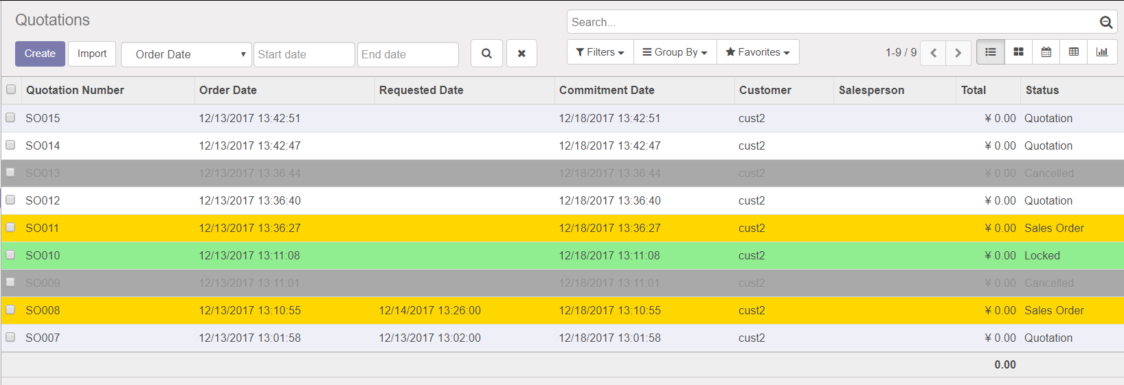Switch to graph view
This screenshot has height=385, width=1124.
tap(1102, 52)
